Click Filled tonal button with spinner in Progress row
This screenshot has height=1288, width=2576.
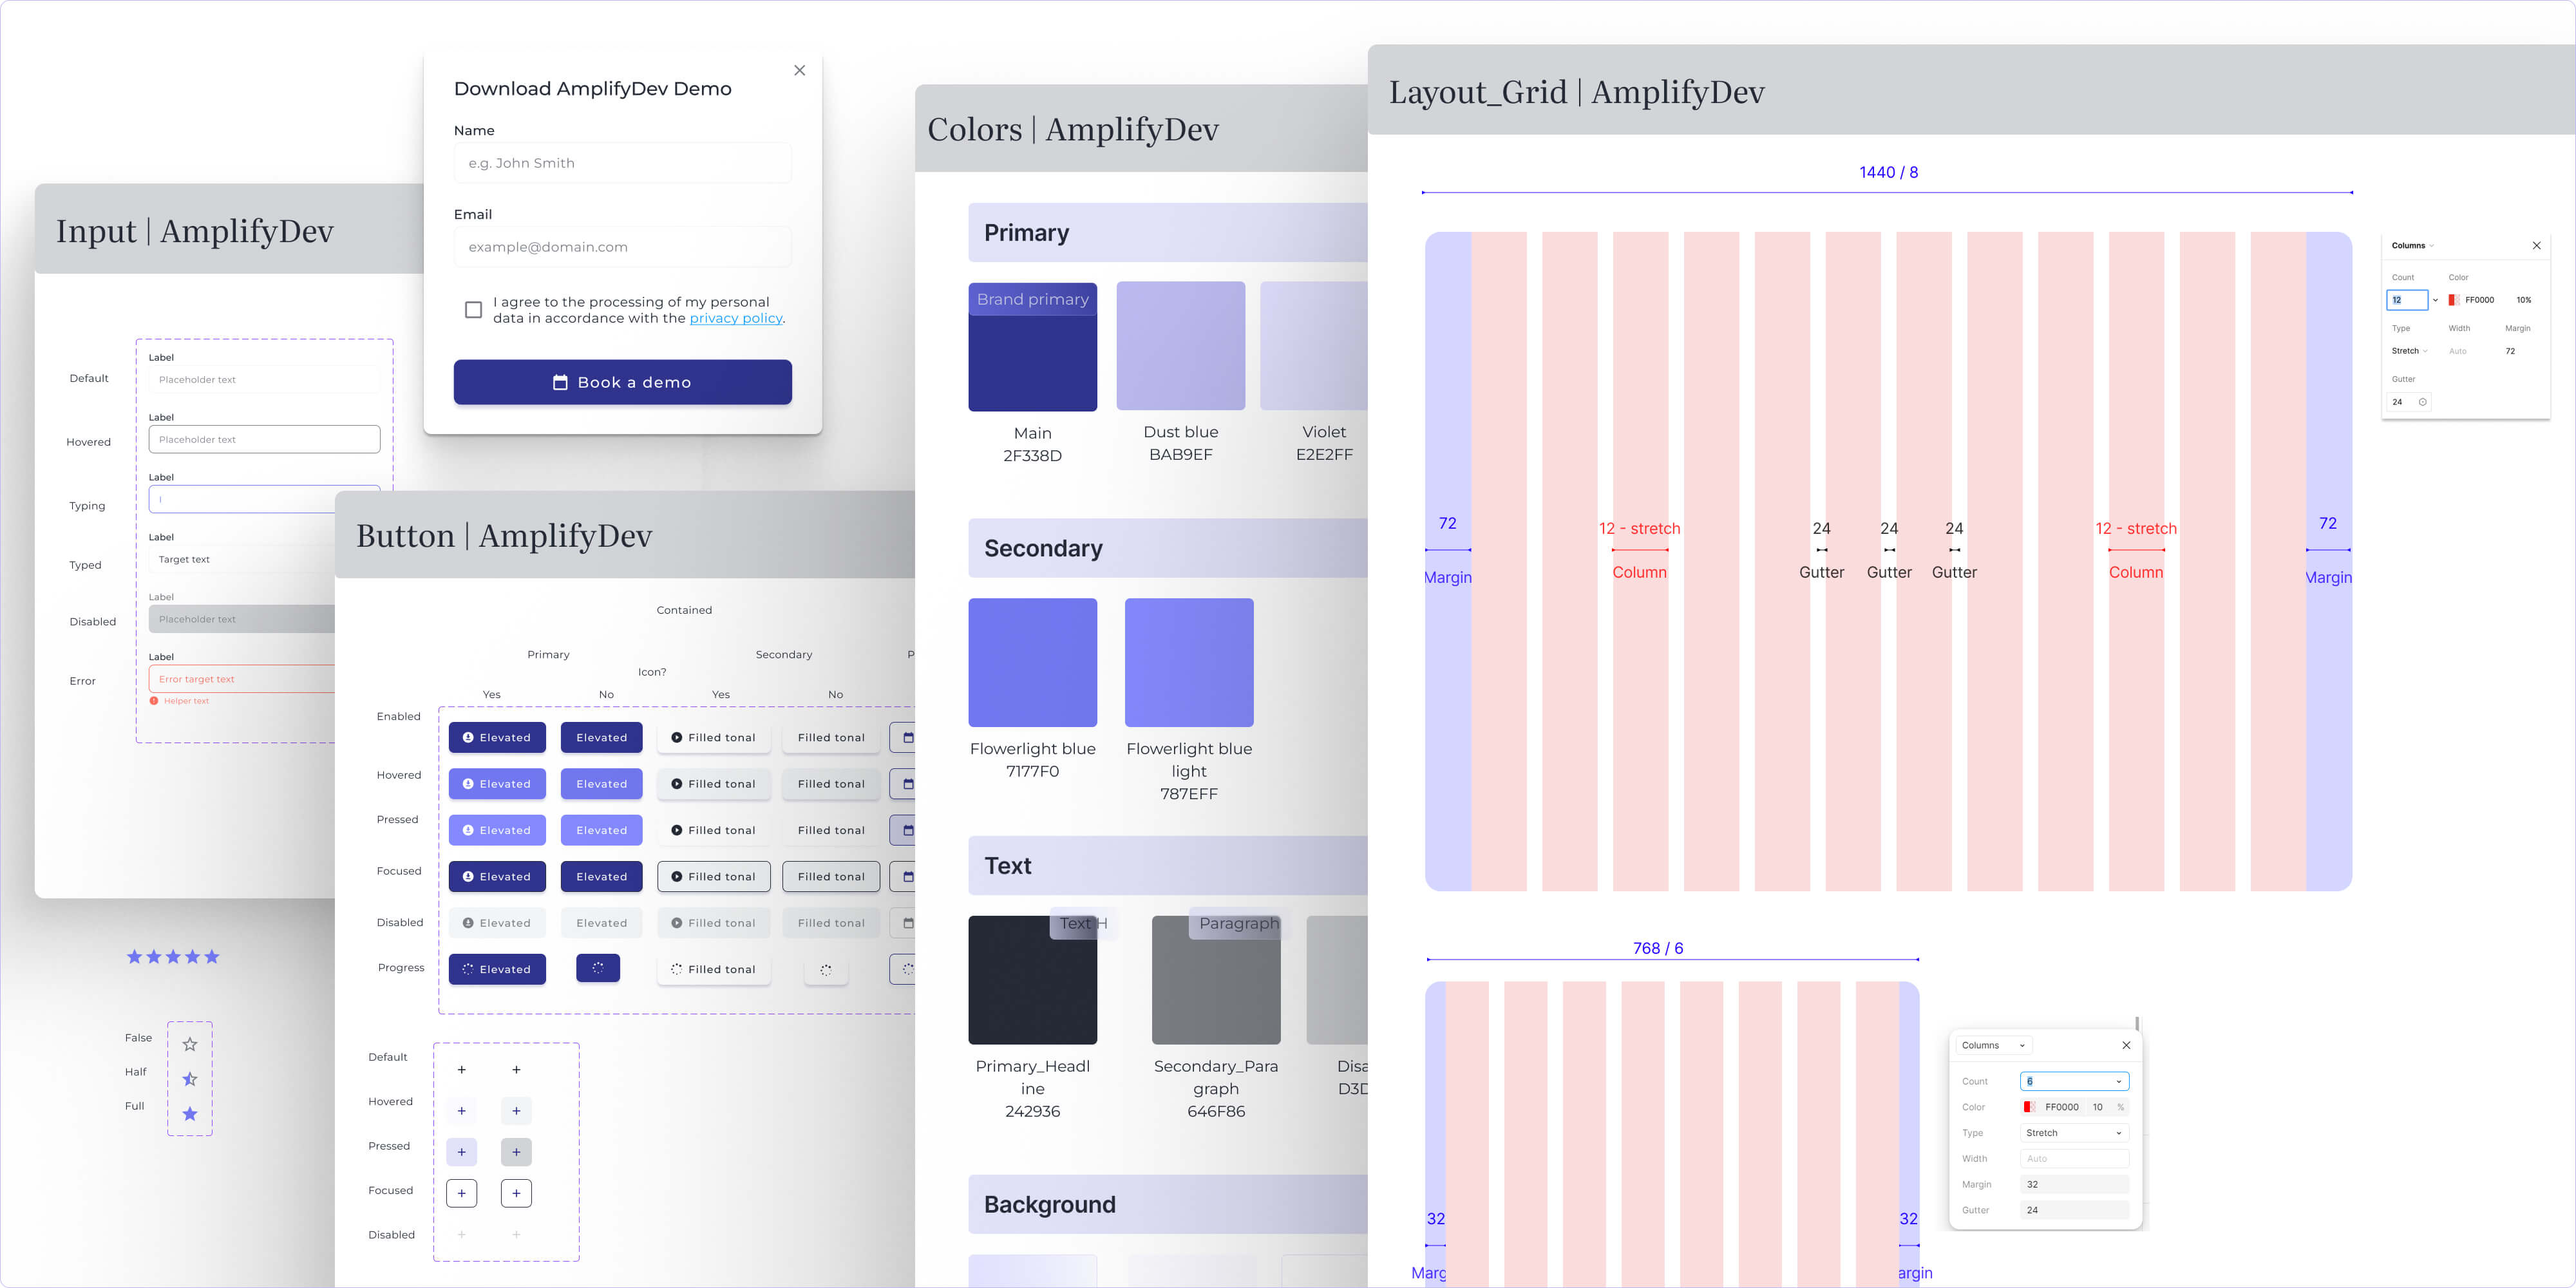(x=714, y=969)
